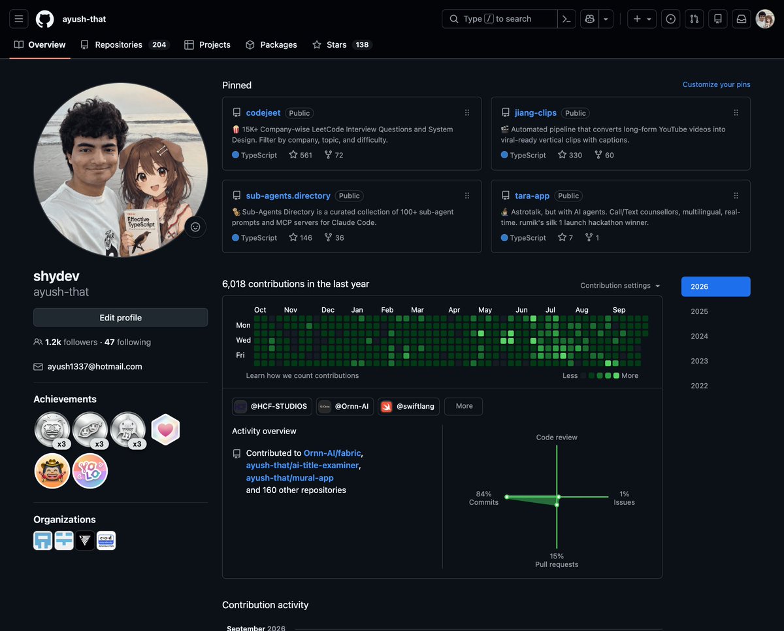Open the sub-agents.directory repository
Image resolution: width=784 pixels, height=631 pixels.
coord(288,196)
